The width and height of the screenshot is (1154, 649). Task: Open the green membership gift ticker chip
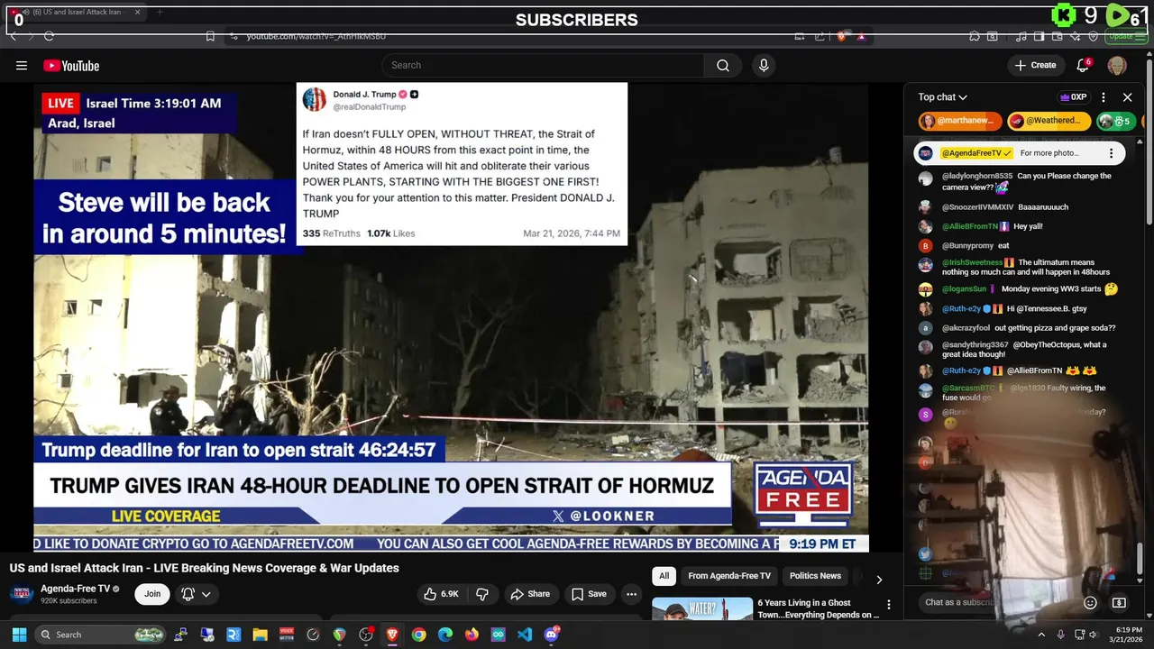click(x=1115, y=121)
